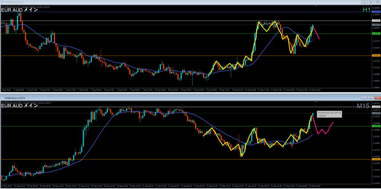Minimize the EURAUD H1 chart window
Image resolution: width=381 pixels, height=189 pixels.
click(364, 2)
